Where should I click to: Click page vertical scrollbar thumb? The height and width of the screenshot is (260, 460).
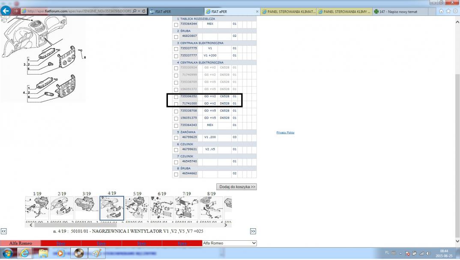tap(457, 155)
